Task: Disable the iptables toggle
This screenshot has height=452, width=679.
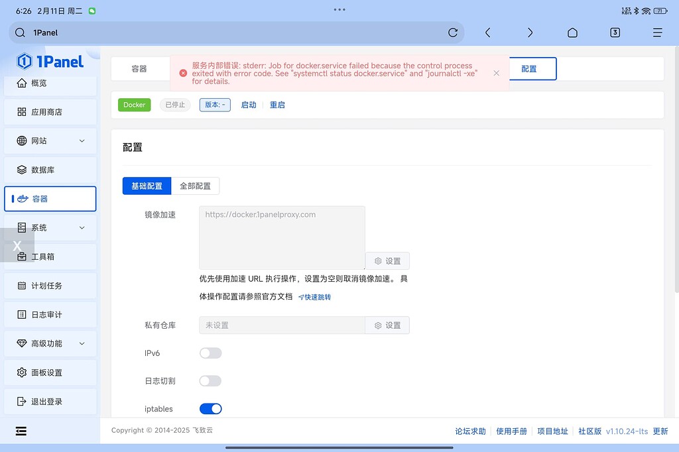Action: coord(210,408)
